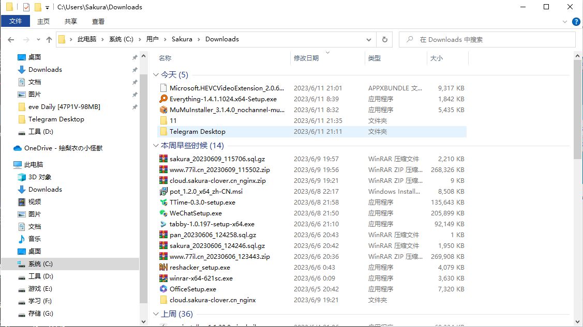The width and height of the screenshot is (583, 327).
Task: Click the Sakura breadcrumb in address bar
Action: coord(182,39)
